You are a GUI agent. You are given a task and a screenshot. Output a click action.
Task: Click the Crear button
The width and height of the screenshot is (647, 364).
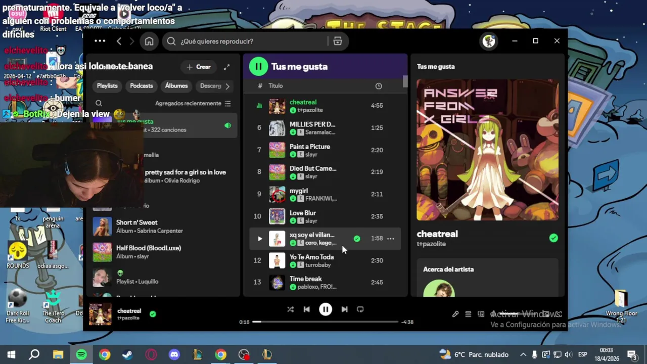pos(199,67)
